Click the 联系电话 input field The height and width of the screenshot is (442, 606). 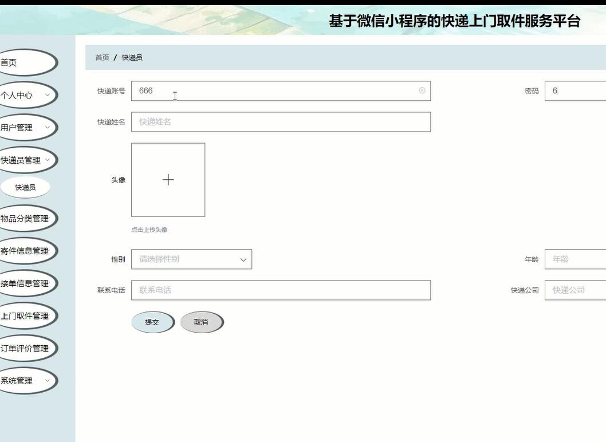pyautogui.click(x=281, y=290)
